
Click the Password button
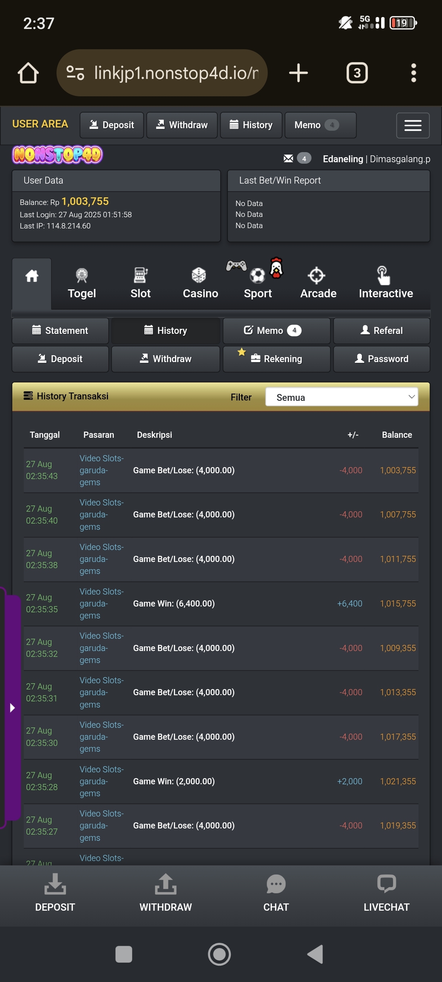point(381,359)
